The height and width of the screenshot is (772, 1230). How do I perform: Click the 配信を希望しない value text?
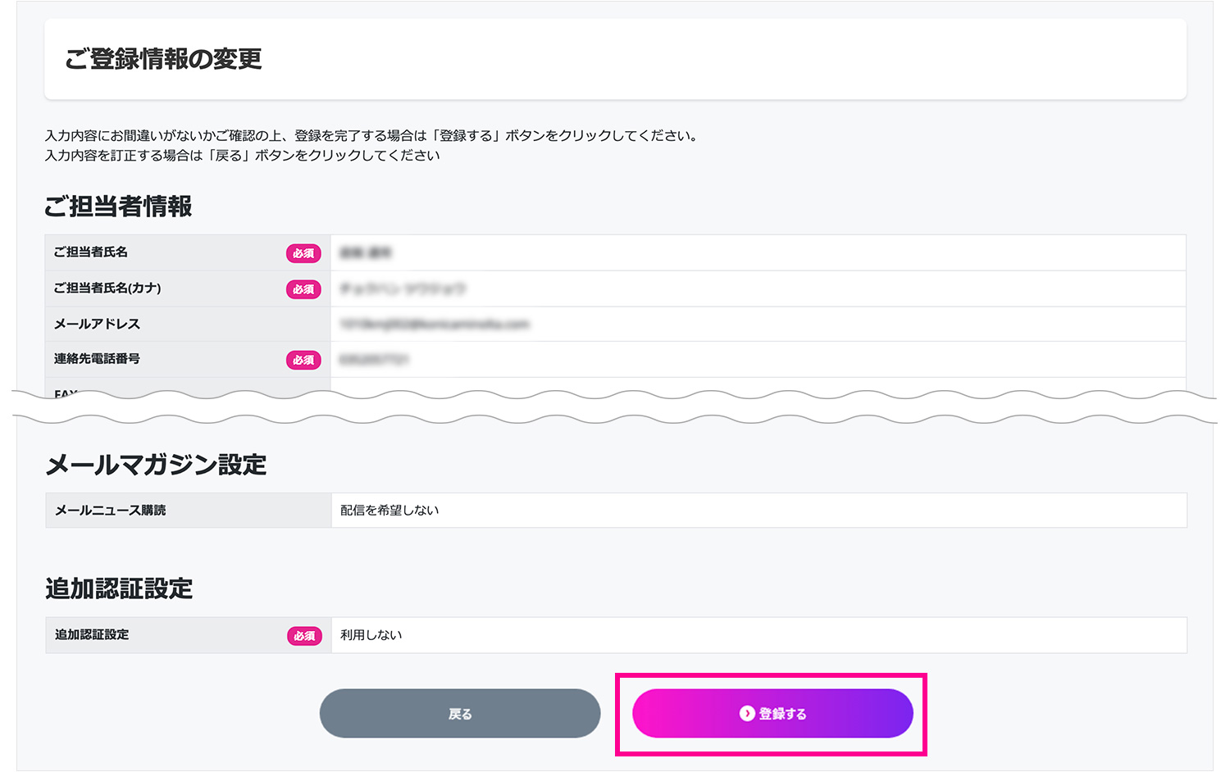tap(389, 511)
